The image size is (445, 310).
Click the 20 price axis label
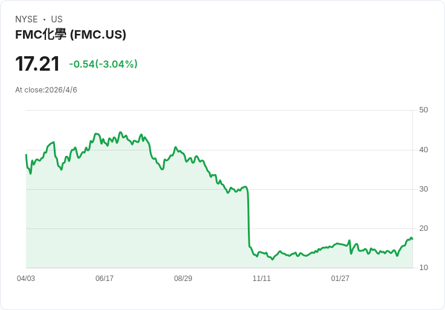423,228
